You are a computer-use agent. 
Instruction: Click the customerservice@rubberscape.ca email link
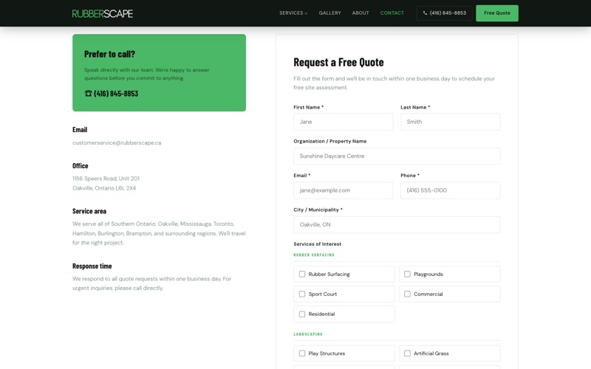tap(117, 142)
